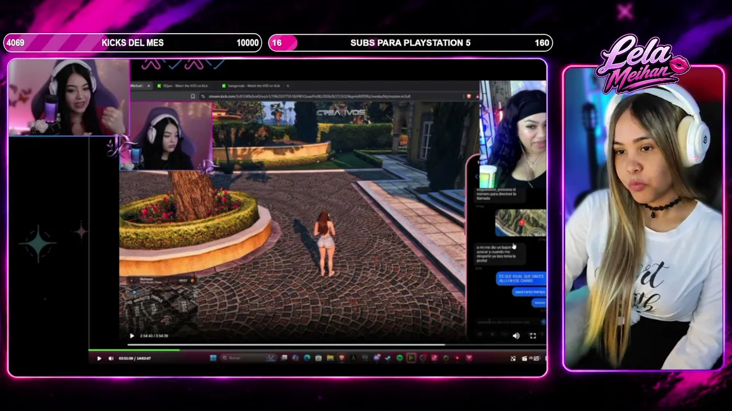Image resolution: width=732 pixels, height=411 pixels.
Task: Bookmark the page via address bar icon
Action: pyautogui.click(x=193, y=96)
